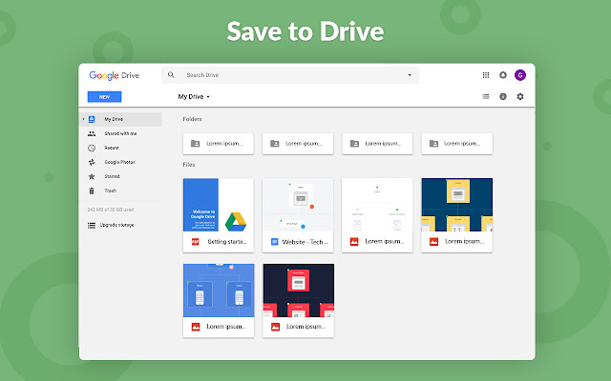Select the navy and yellow sitemap thumbnail
Image resolution: width=611 pixels, height=381 pixels.
456,205
